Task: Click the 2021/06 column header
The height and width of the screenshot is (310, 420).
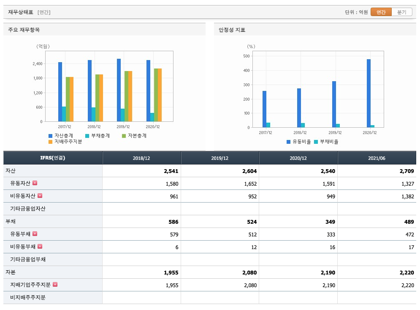Action: 377,158
